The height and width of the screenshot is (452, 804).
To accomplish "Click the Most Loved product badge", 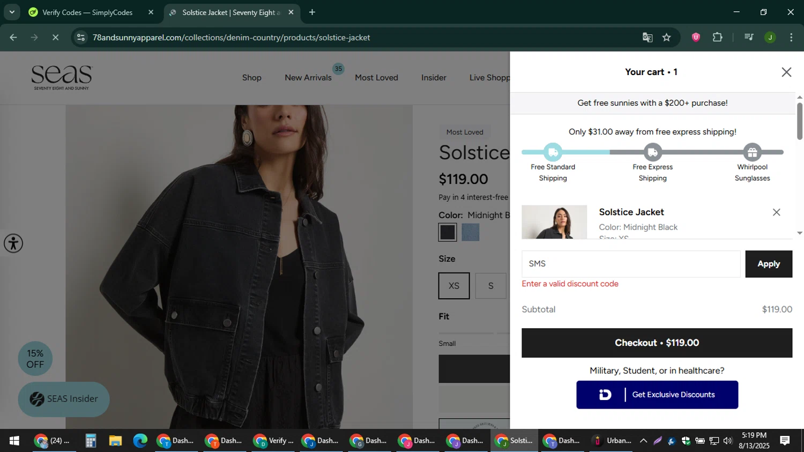I will point(465,132).
